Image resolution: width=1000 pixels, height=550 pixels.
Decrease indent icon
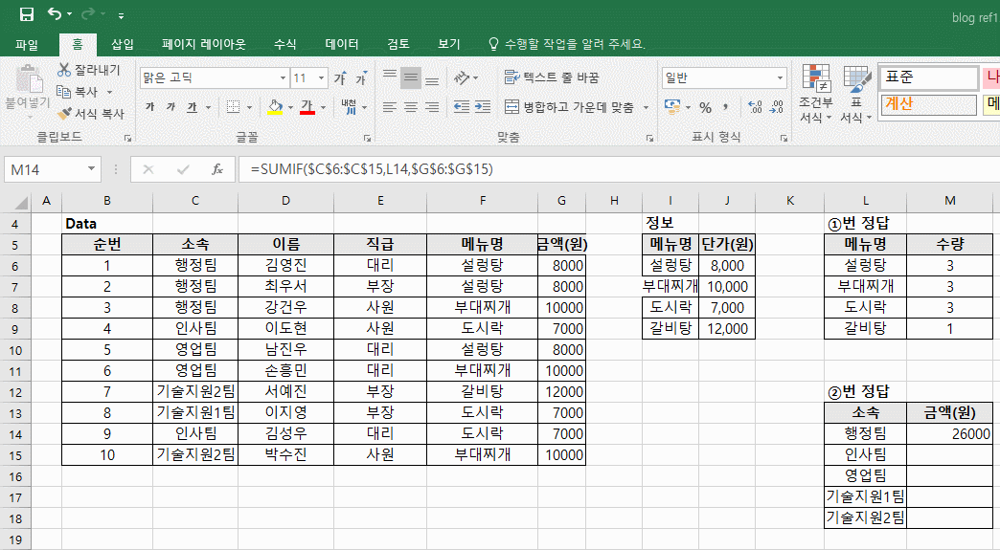point(462,107)
